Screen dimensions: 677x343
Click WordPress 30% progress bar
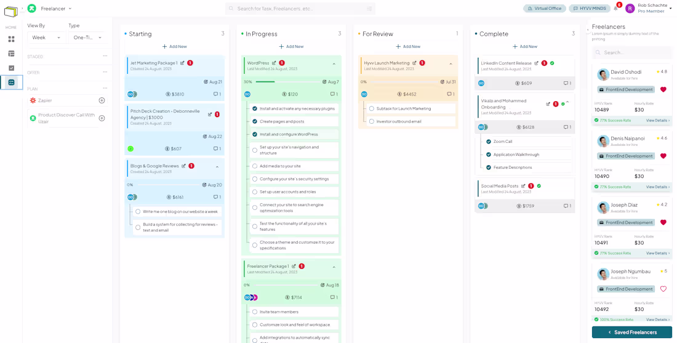[287, 82]
